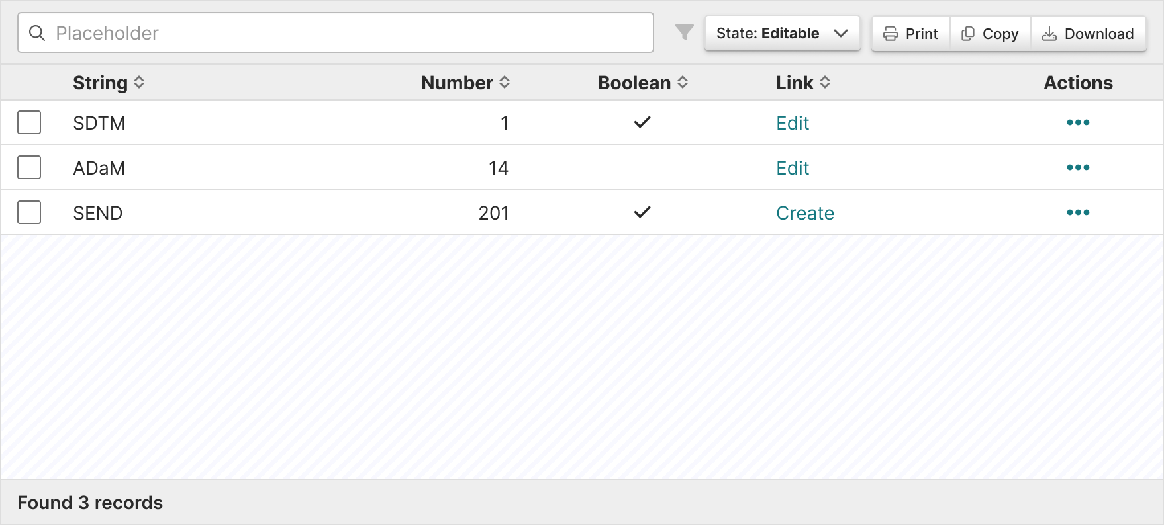1164x525 pixels.
Task: Copy table using Copy button
Action: [x=991, y=34]
